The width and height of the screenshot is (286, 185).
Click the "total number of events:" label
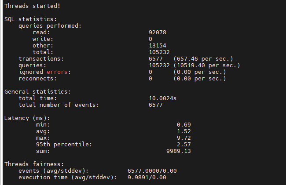pyautogui.click(x=59, y=105)
